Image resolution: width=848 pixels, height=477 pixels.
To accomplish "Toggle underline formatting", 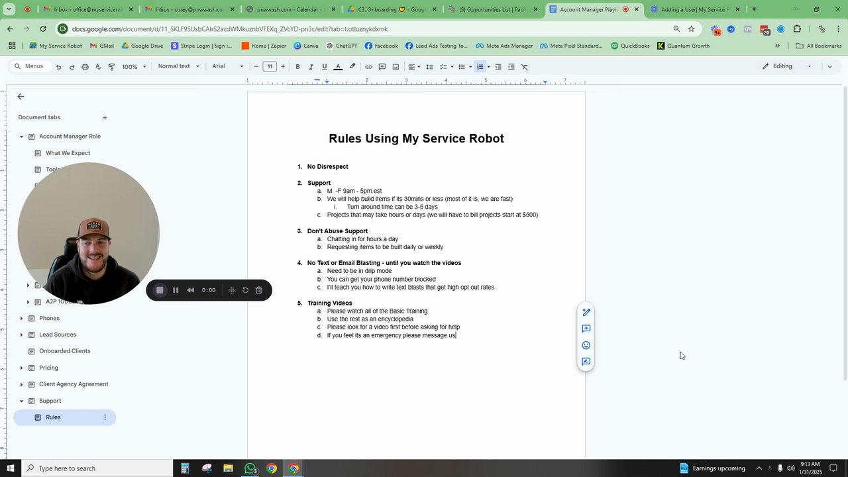I will pos(324,67).
